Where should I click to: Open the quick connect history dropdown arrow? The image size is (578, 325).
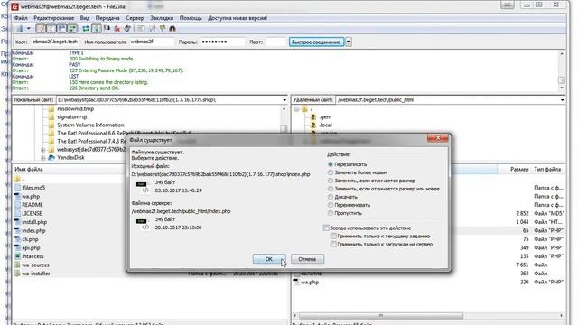pyautogui.click(x=349, y=42)
